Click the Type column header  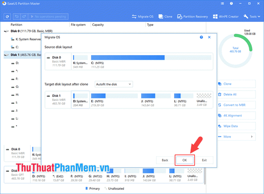coord(150,25)
